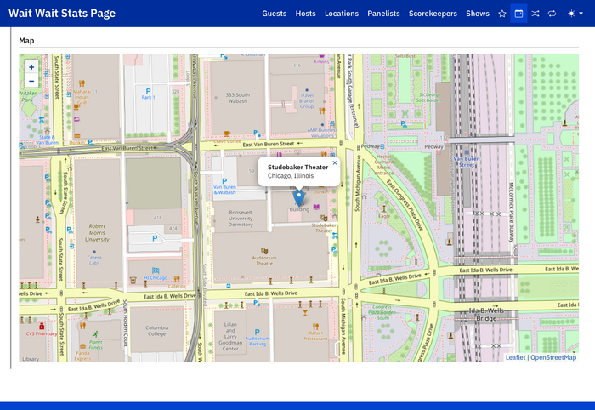
Task: Click the star icon in navbar
Action: (x=502, y=14)
